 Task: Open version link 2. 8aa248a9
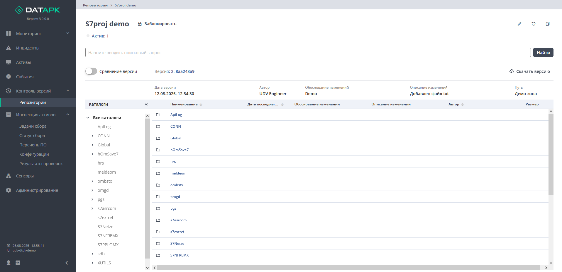coord(183,71)
